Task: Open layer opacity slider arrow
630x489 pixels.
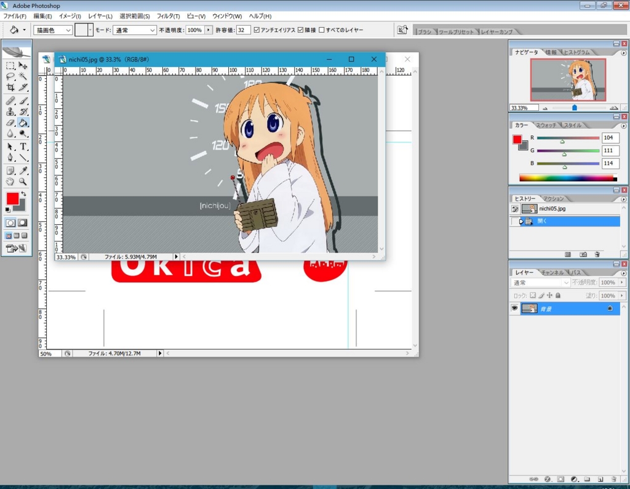Action: pos(622,283)
